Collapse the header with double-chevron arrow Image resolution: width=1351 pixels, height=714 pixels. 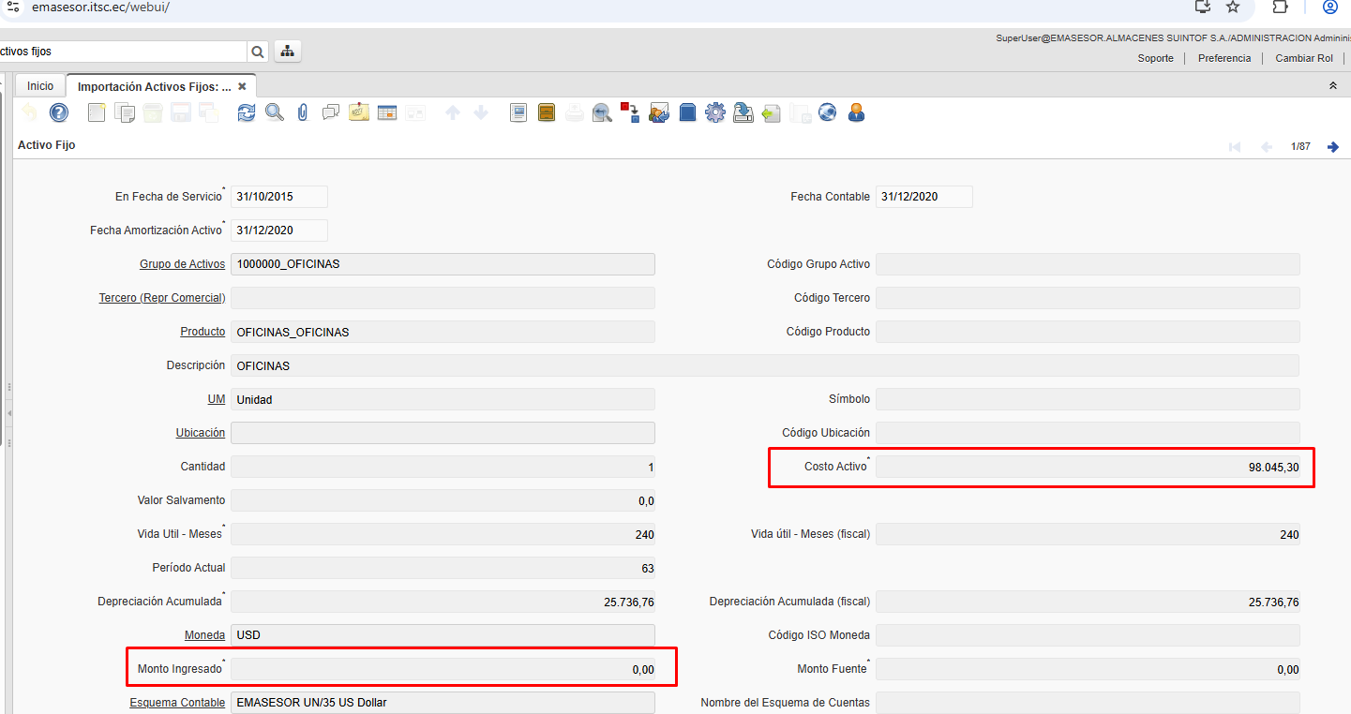pyautogui.click(x=1333, y=85)
